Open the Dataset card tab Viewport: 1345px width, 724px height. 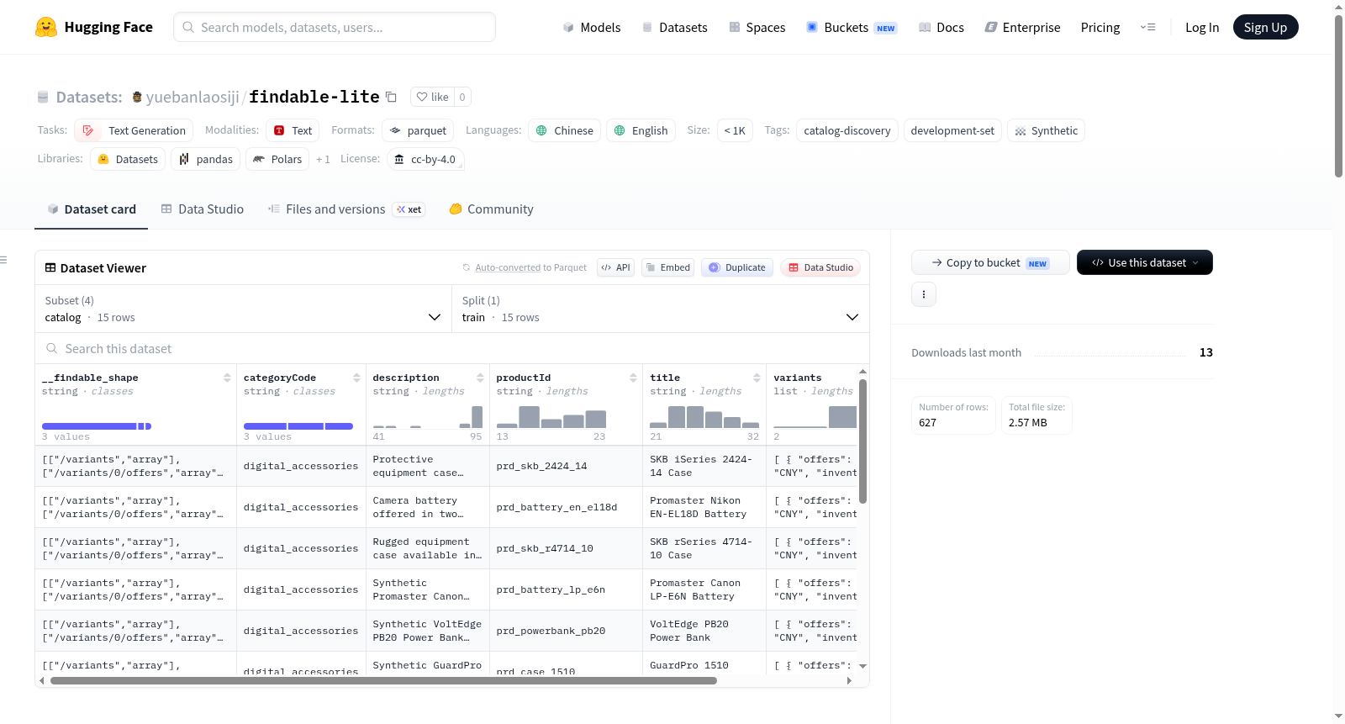click(92, 209)
